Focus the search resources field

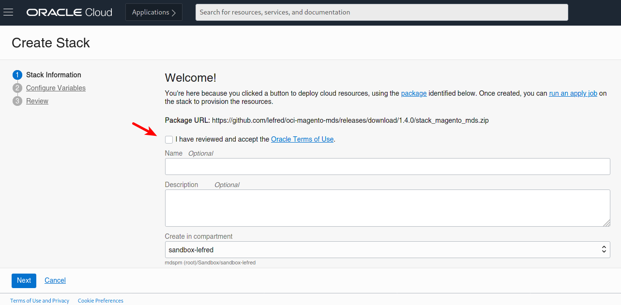click(381, 13)
